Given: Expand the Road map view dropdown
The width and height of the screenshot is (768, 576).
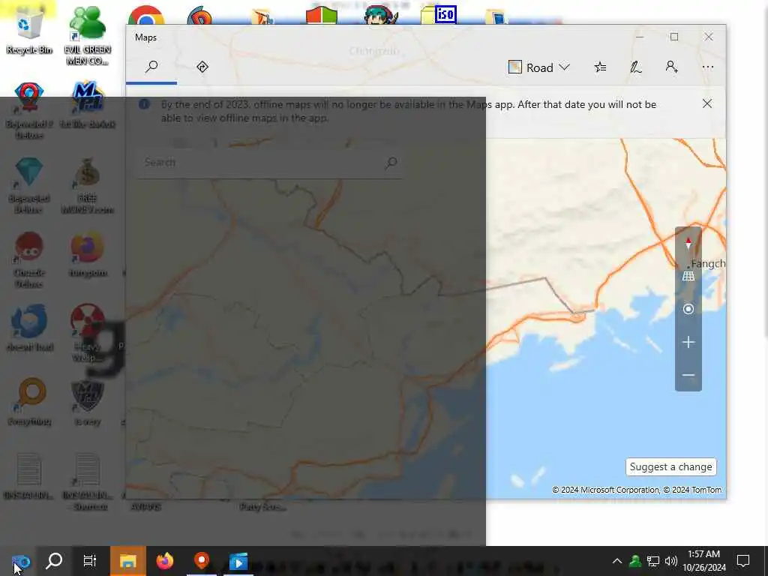Looking at the screenshot, I should 538,67.
